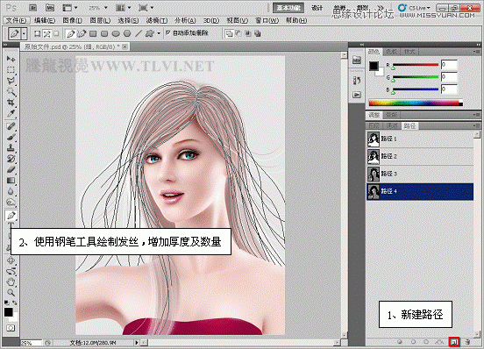
Task: Select the Zoom tool in toolbox
Action: click(x=11, y=293)
